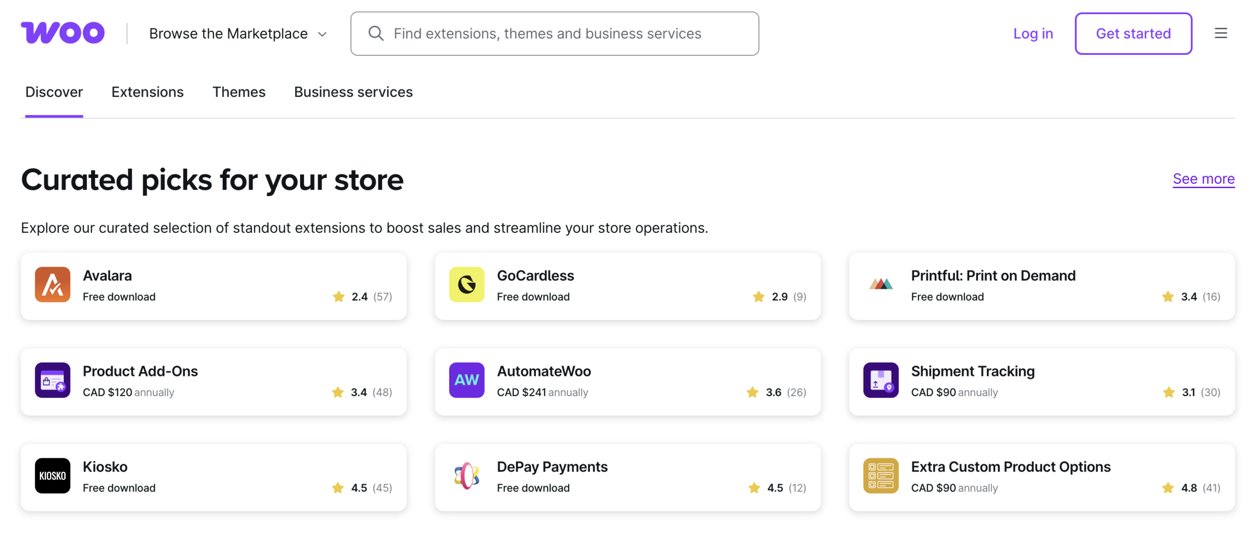Click the search magnifier icon
The width and height of the screenshot is (1255, 547).
(x=376, y=33)
